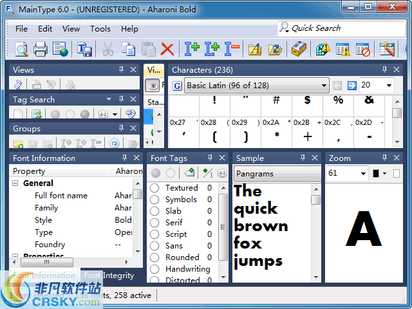Click the refresh folder icon
Screen dimensions: 412x309
click(x=275, y=49)
